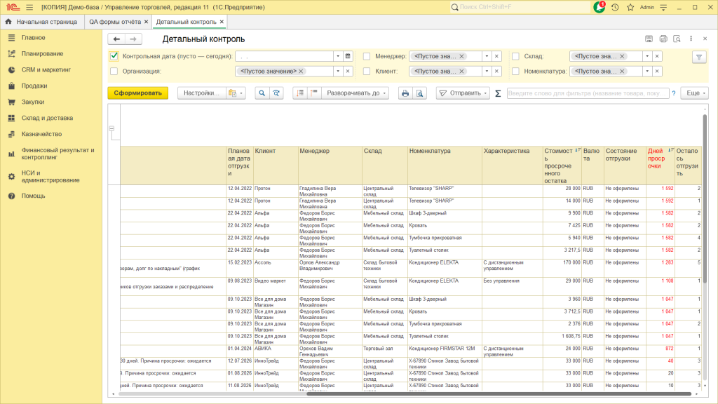Clear the Склад filter field
Screen dimensions: 718x404
[x=657, y=56]
